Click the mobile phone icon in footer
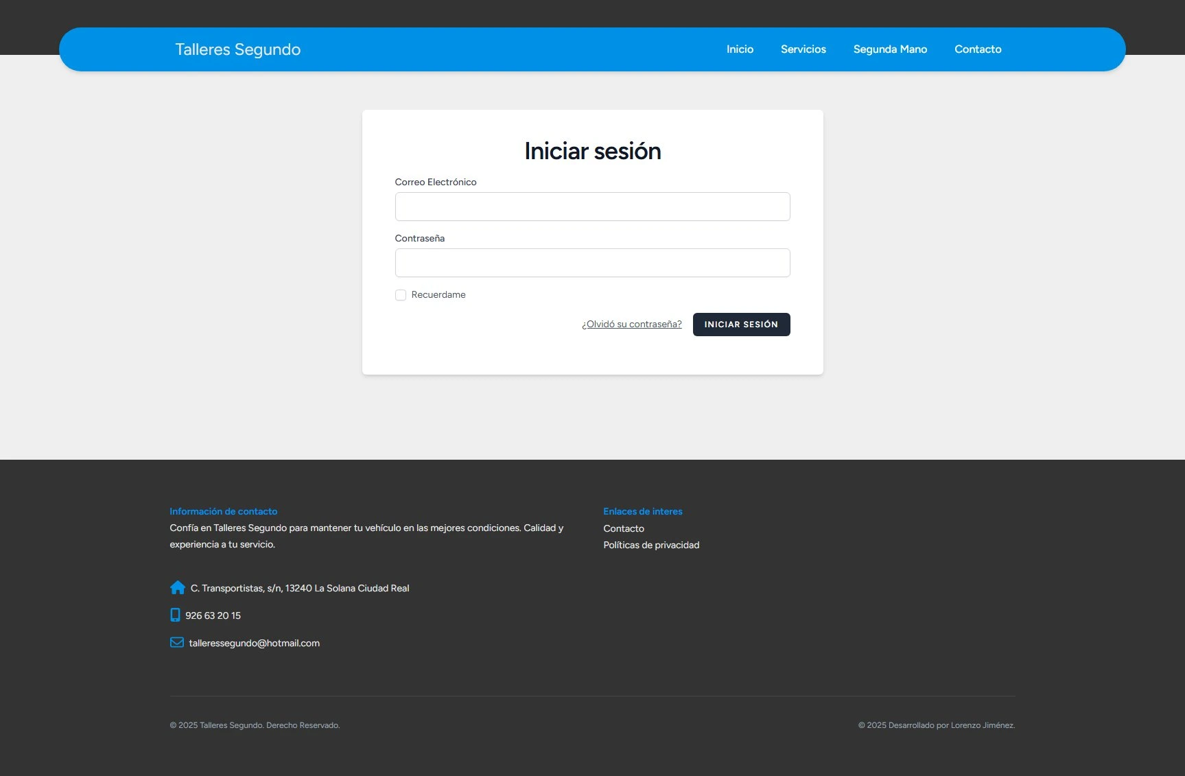 pyautogui.click(x=175, y=615)
